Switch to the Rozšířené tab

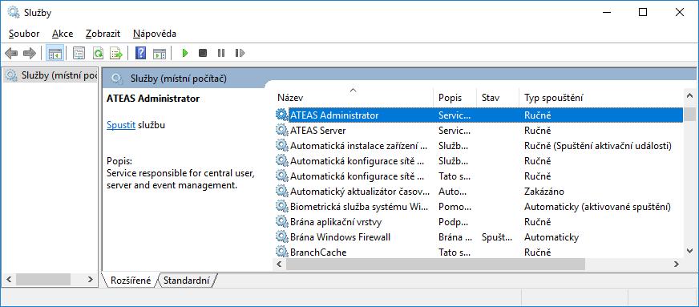coord(131,281)
